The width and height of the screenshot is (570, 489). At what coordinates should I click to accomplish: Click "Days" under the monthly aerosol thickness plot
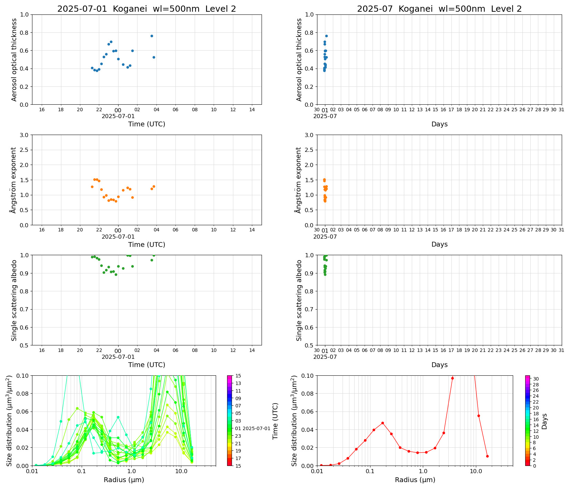tap(439, 124)
